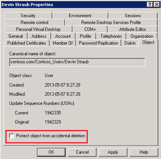Viewport: 161px width, 159px height.
Task: Click the title bar question mark help icon
Action: (x=150, y=5)
